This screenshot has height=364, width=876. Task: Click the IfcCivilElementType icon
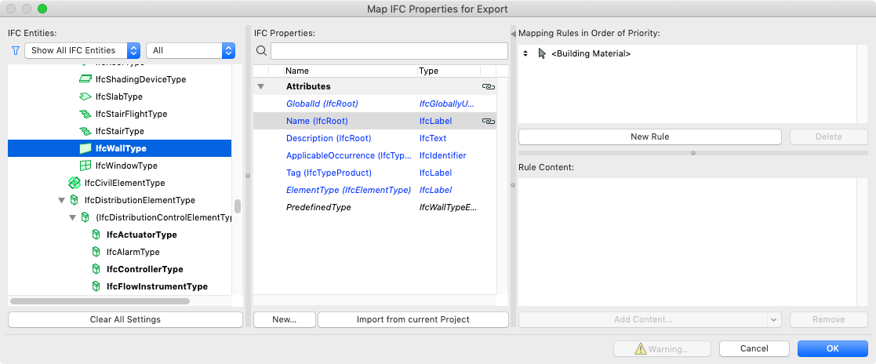pyautogui.click(x=74, y=183)
